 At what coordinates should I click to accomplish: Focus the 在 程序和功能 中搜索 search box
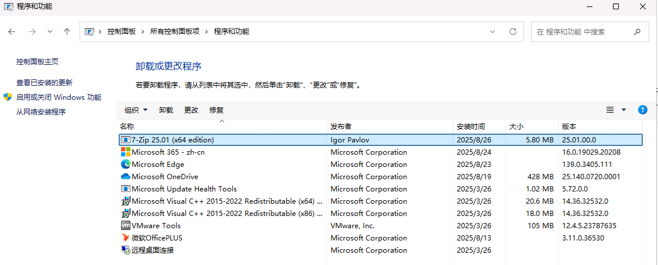590,32
